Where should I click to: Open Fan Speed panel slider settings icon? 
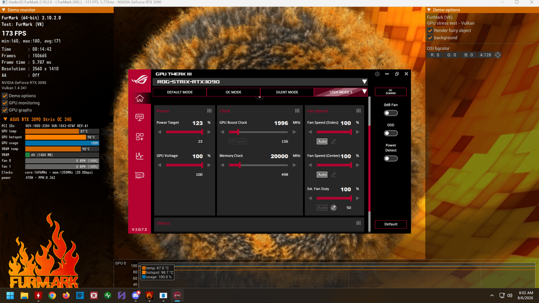point(358,111)
